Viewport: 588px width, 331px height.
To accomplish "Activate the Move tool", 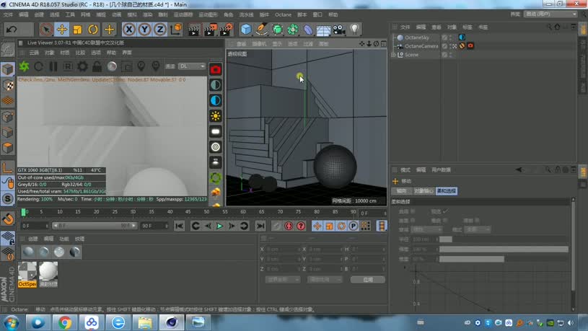I will pyautogui.click(x=62, y=30).
